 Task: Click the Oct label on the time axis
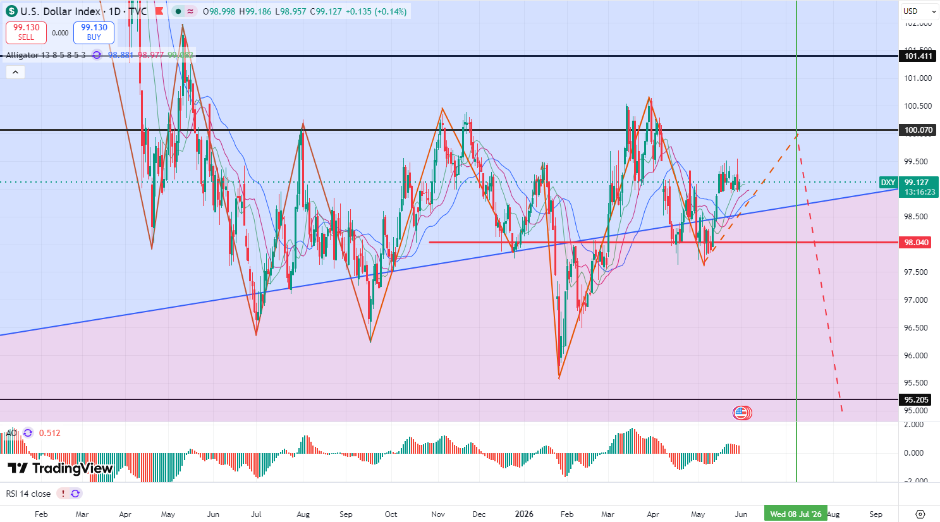tap(391, 514)
